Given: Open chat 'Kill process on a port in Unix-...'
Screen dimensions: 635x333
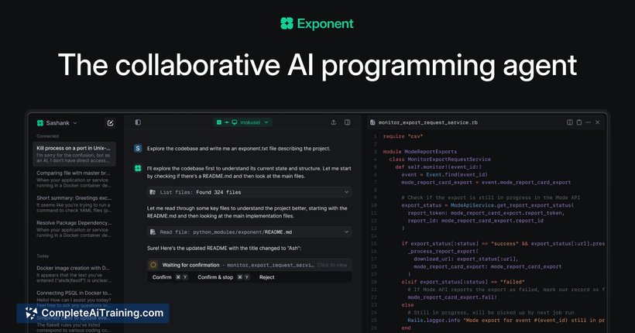Looking at the screenshot, I should pyautogui.click(x=74, y=154).
